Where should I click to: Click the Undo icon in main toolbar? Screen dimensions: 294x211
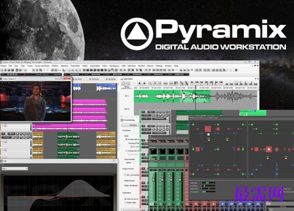coord(25,70)
